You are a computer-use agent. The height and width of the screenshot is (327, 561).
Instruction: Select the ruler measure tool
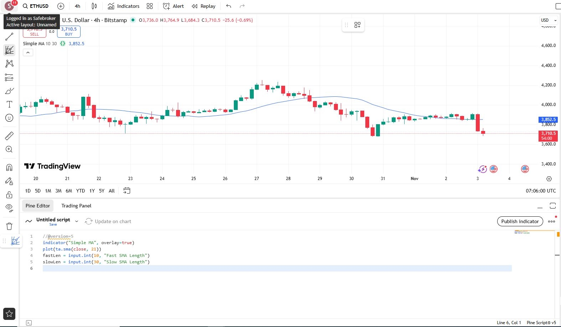coord(9,136)
